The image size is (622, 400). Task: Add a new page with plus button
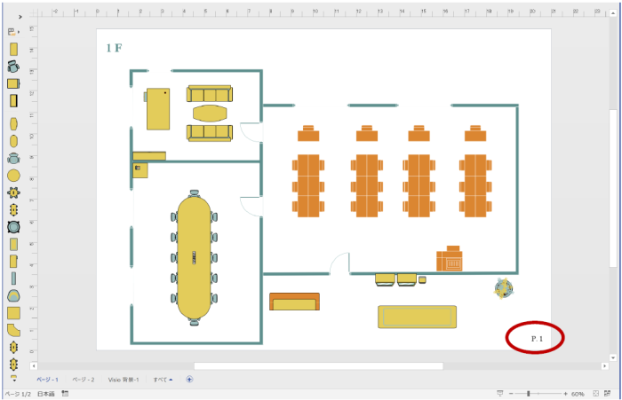(x=189, y=379)
